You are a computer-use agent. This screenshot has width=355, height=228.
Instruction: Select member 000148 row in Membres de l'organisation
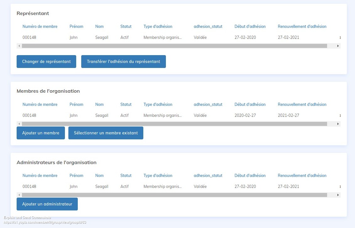(x=29, y=116)
